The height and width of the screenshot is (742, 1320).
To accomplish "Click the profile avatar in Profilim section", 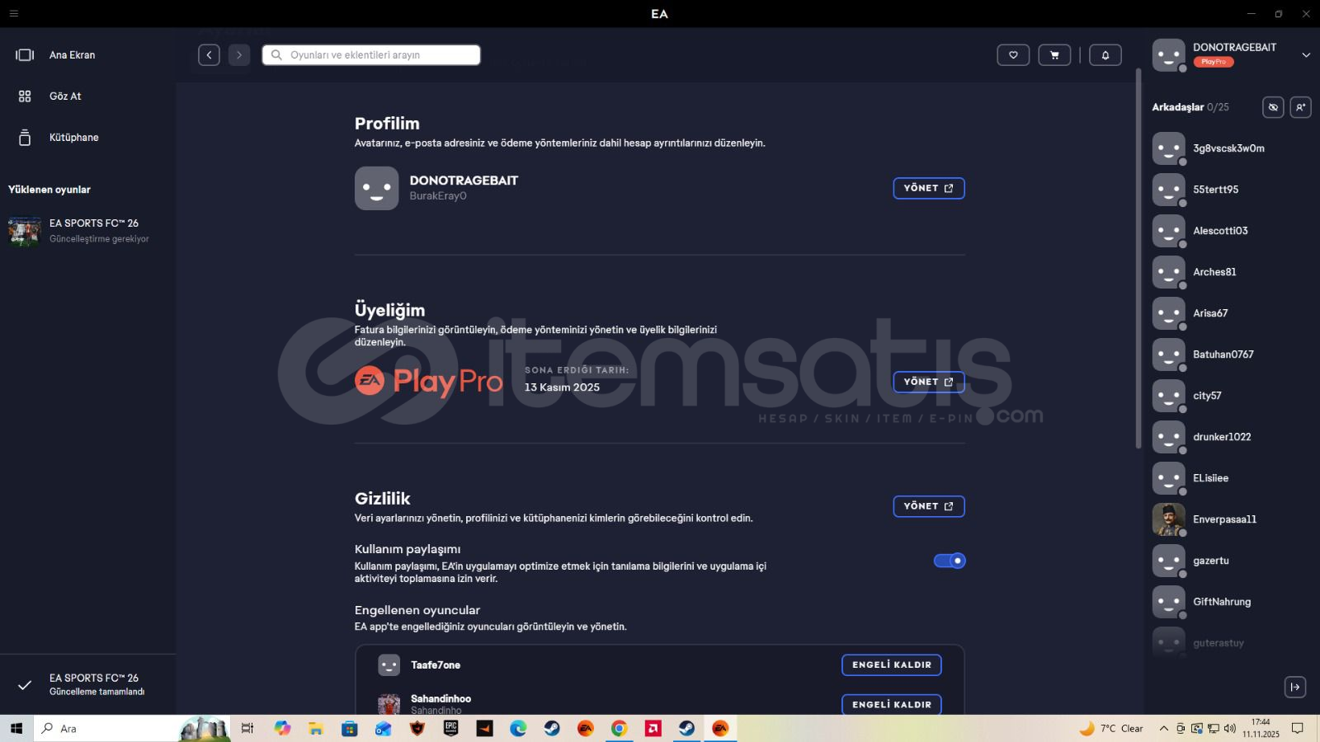I will click(376, 188).
